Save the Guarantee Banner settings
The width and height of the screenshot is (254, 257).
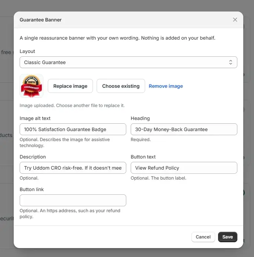(227, 237)
